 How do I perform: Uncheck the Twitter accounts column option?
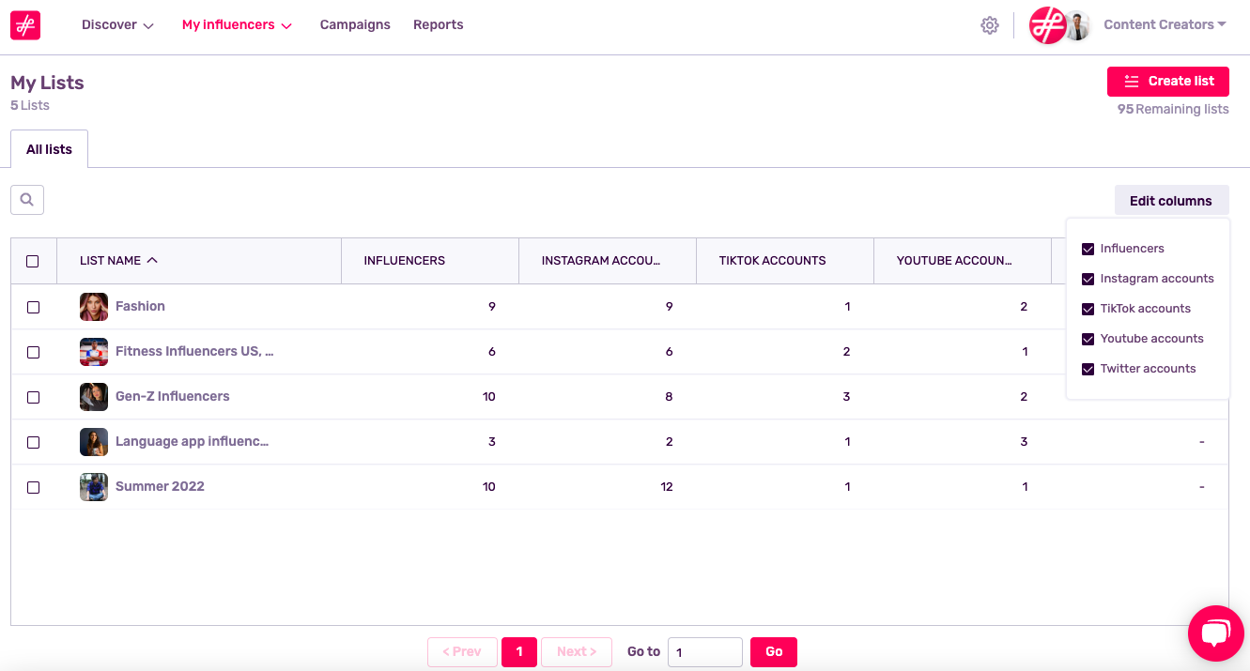click(1088, 368)
